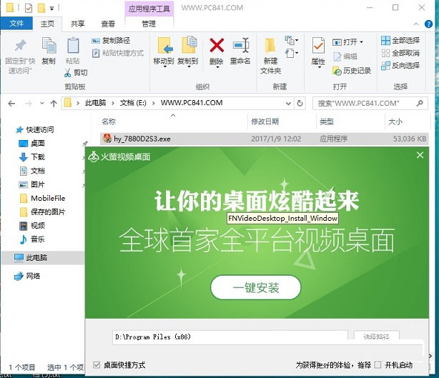
Task: Click the Pin to Quick Access icon
Action: [20, 46]
